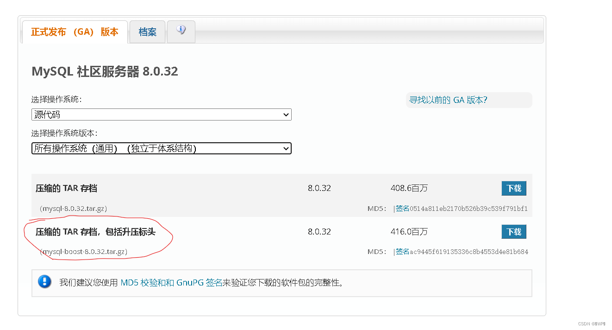Select the 选择操作系统: label
The height and width of the screenshot is (330, 612).
pos(56,100)
